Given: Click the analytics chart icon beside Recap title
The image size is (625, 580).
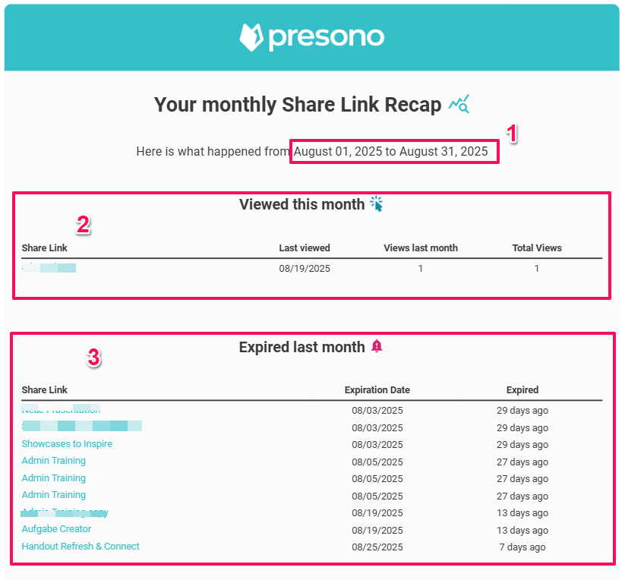Looking at the screenshot, I should click(459, 104).
